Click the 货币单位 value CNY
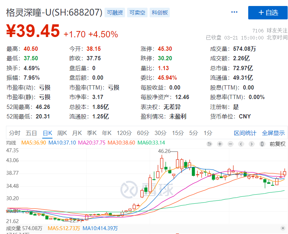Screen dimensions: 288x234 [x=245, y=116]
